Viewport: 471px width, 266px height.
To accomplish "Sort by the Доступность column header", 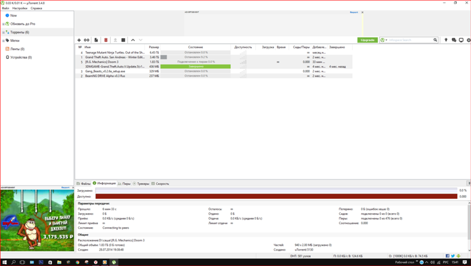I will 243,47.
